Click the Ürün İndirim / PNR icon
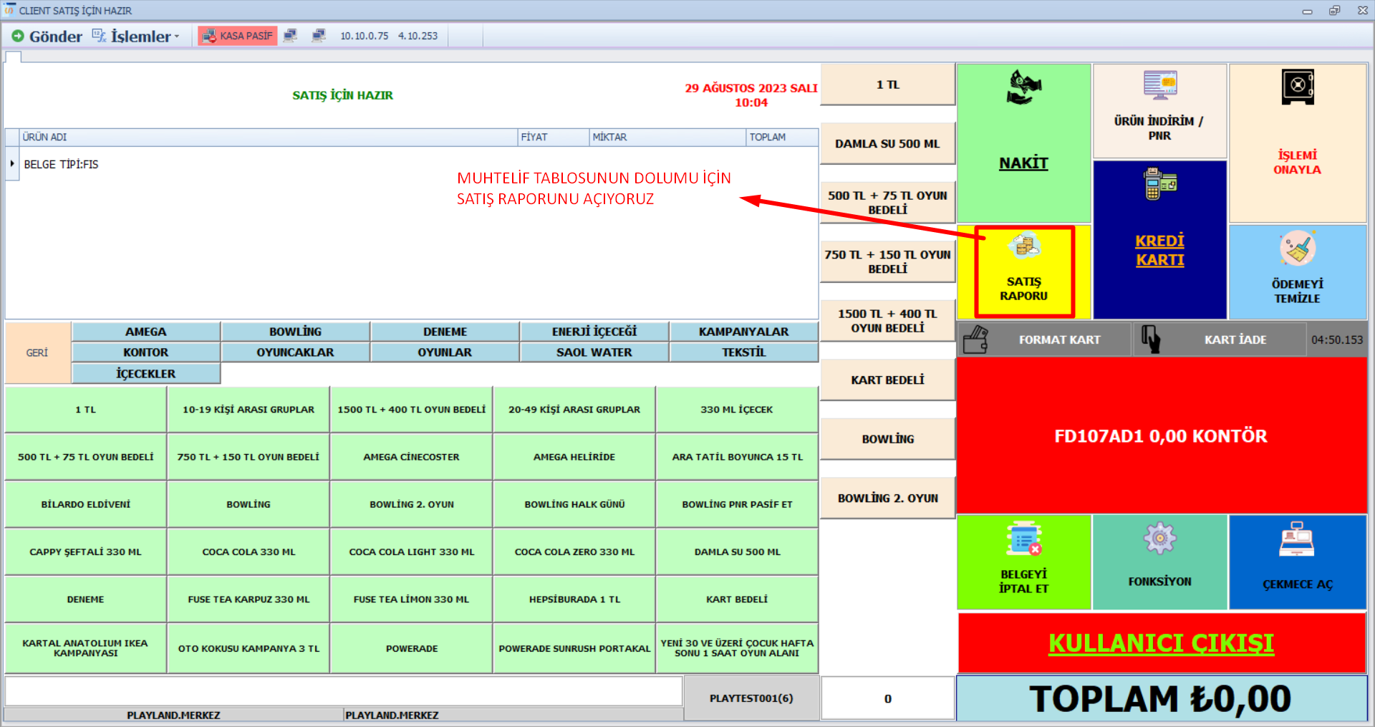Viewport: 1375px width, 727px height. click(1159, 85)
